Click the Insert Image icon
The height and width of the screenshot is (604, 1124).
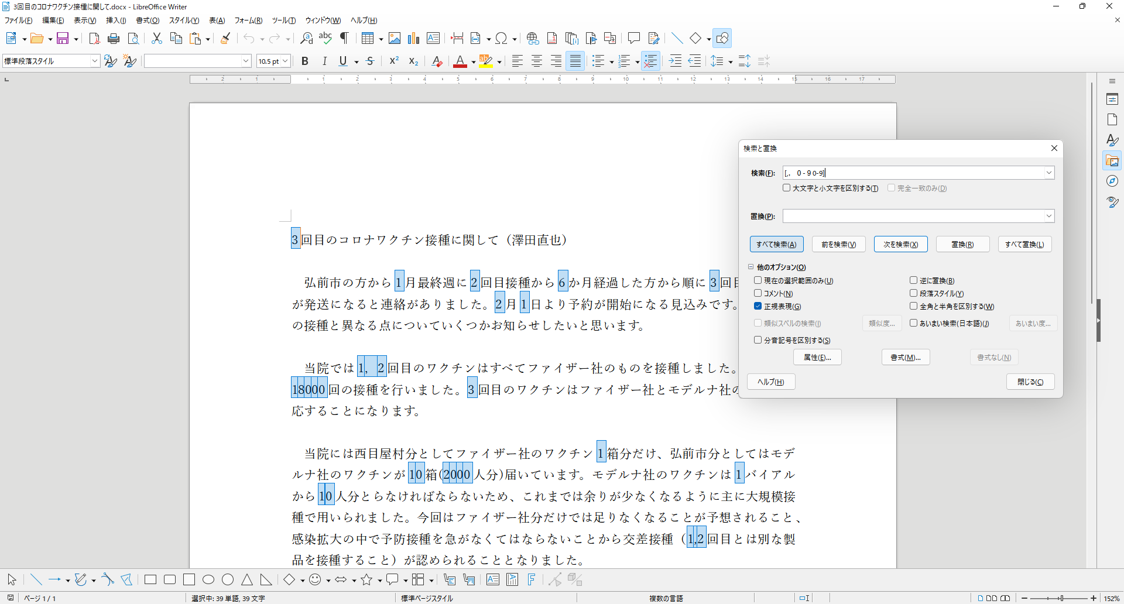pyautogui.click(x=395, y=39)
